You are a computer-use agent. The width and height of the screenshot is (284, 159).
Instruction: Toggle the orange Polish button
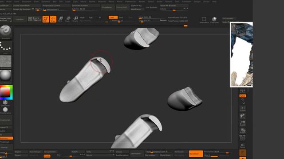[x=47, y=156]
